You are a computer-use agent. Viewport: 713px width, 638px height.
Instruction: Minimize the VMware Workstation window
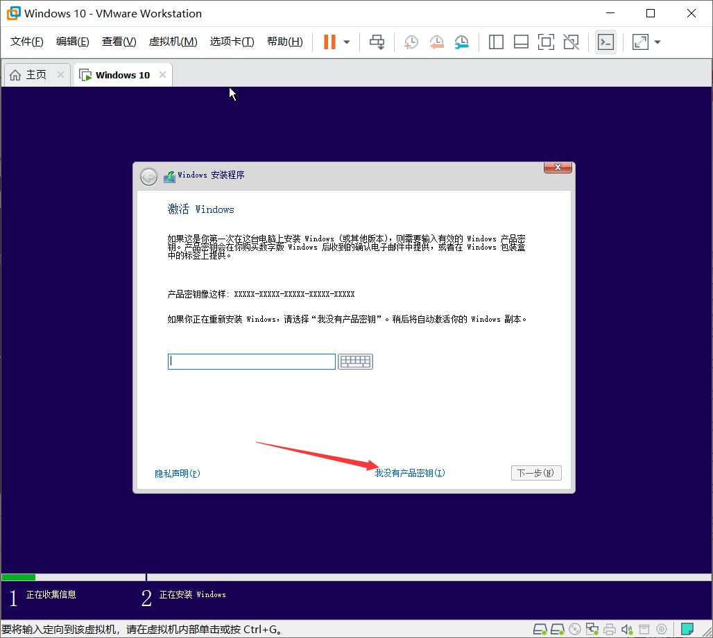tap(610, 13)
